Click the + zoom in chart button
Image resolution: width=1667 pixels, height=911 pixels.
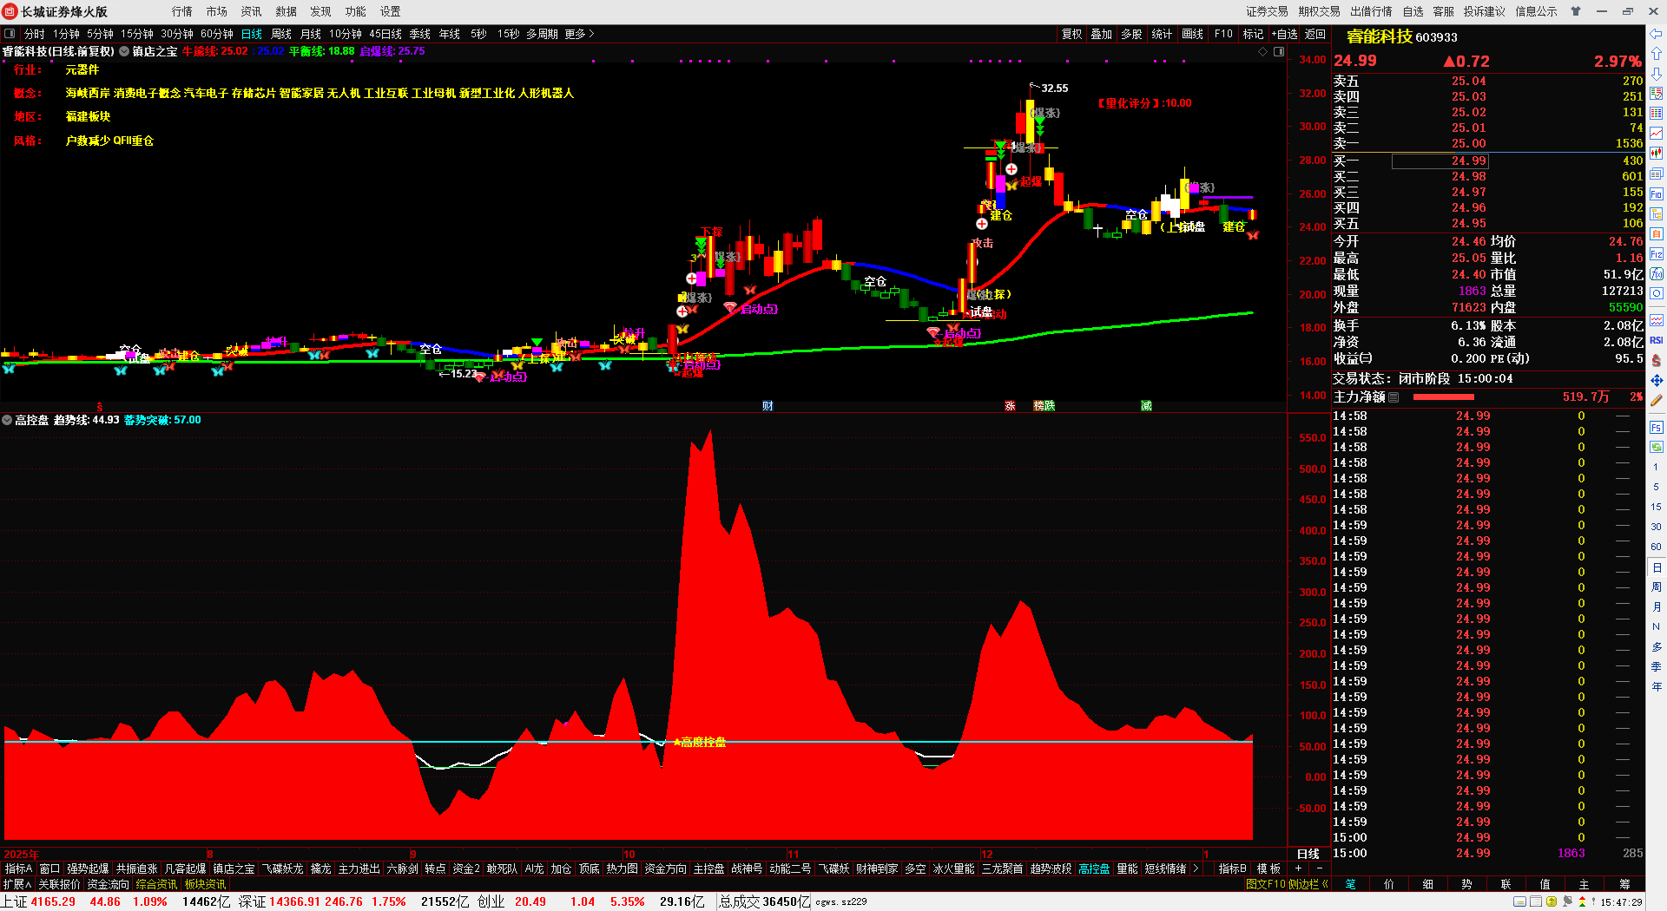1299,868
